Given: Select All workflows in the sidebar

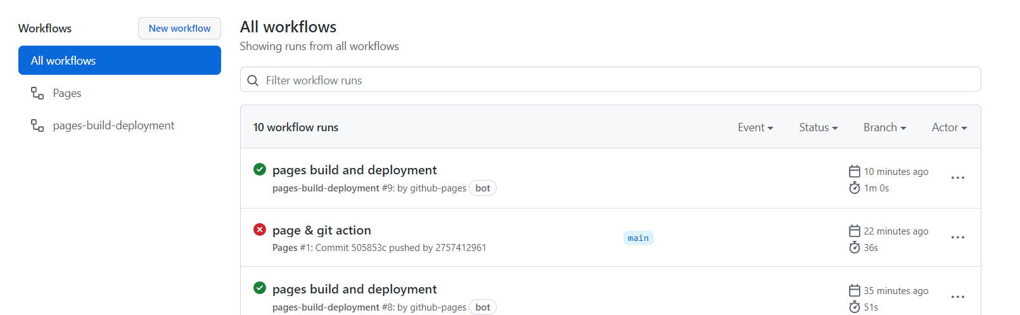Looking at the screenshot, I should [x=120, y=60].
